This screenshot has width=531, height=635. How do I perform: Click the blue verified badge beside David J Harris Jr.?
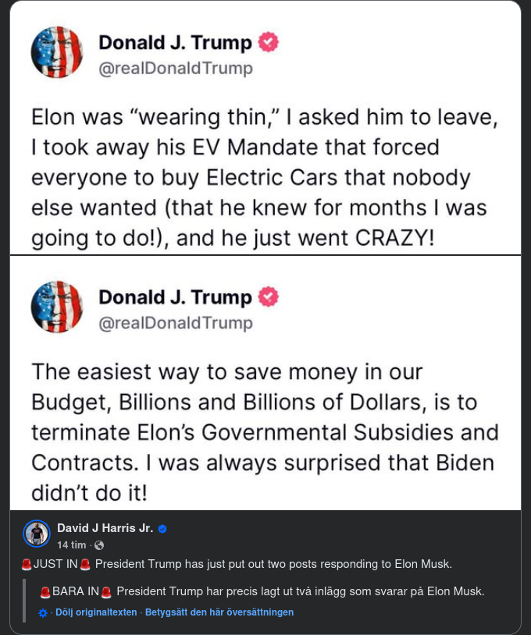(x=162, y=527)
